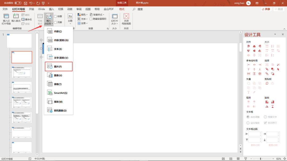Viewport: 287px width, 161px height.
Task: Open 效果 effects dropdown
Action: [82, 23]
